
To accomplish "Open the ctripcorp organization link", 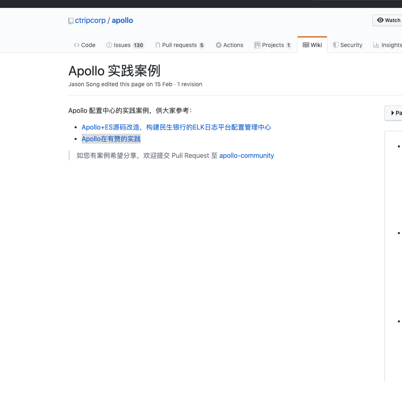I will click(x=90, y=20).
